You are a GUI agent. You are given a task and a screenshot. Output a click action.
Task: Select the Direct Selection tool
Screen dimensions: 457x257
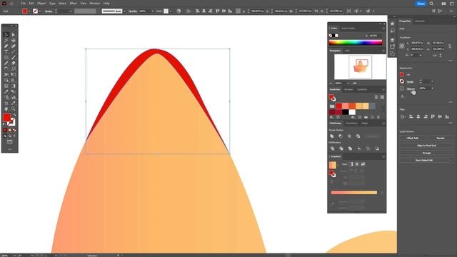[x=14, y=34]
